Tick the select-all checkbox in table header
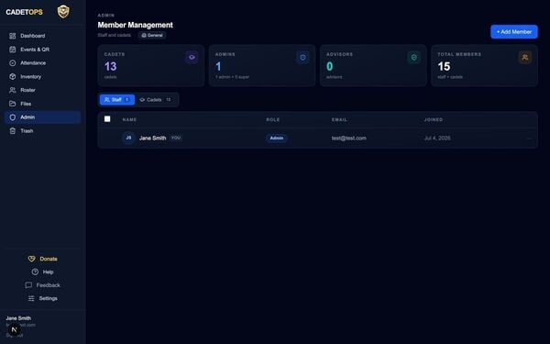The image size is (550, 344). [x=107, y=119]
